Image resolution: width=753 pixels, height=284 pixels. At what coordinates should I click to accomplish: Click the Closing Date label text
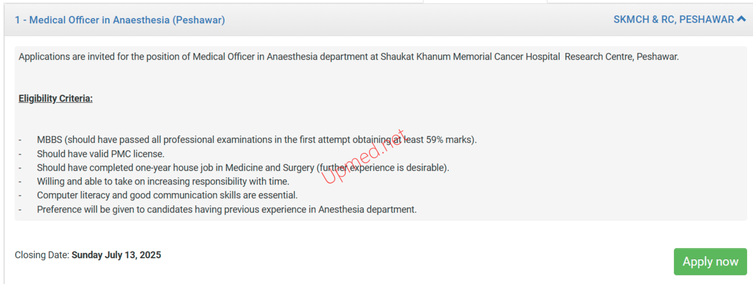tap(42, 255)
